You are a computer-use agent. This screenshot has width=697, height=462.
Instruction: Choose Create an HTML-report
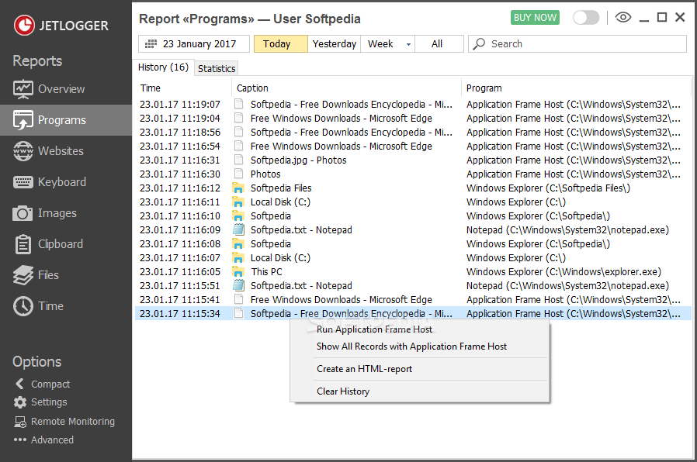[x=364, y=369]
